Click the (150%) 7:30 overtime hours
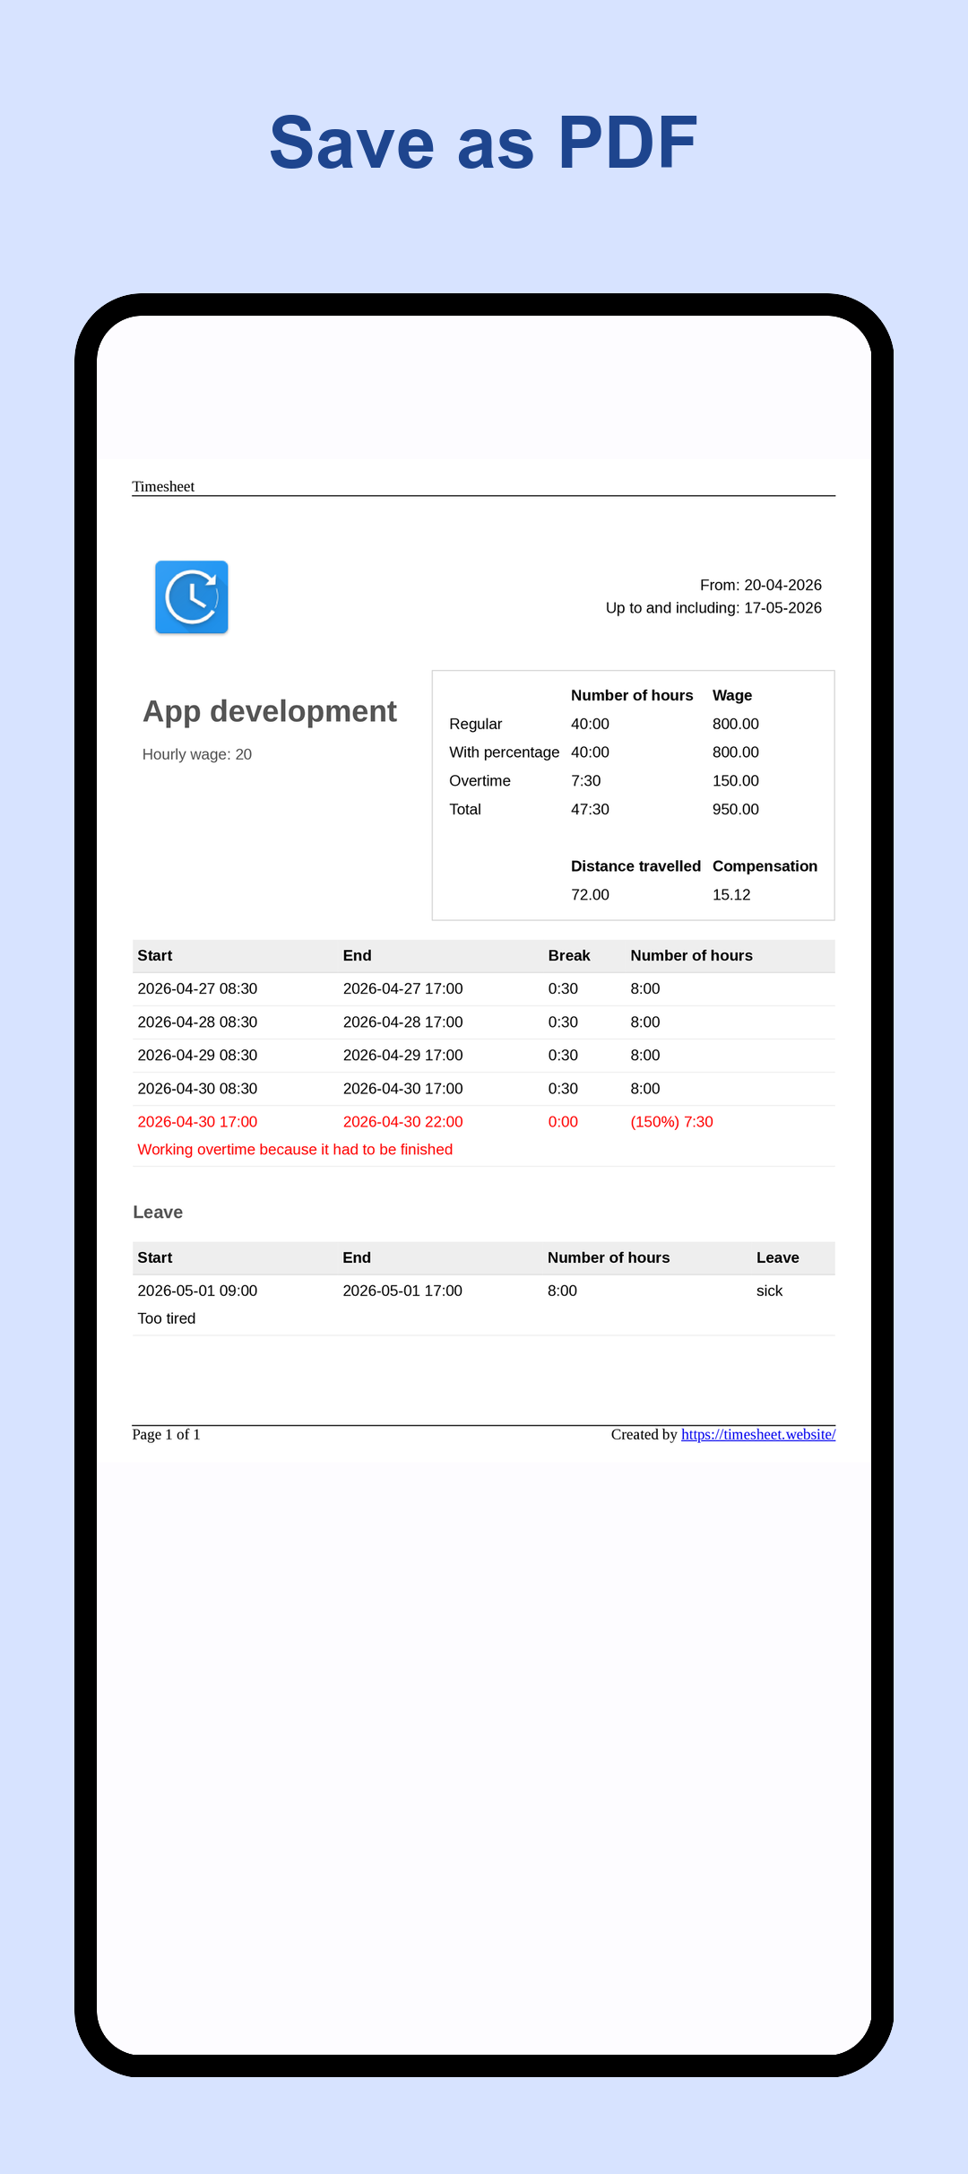This screenshot has width=968, height=2174. (x=672, y=1122)
